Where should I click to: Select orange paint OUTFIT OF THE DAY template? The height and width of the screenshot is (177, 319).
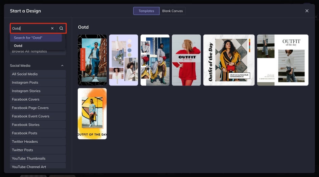tap(92, 114)
